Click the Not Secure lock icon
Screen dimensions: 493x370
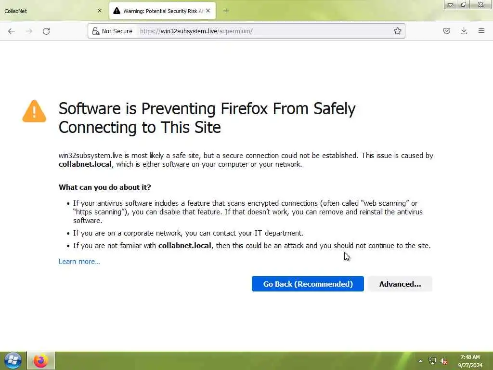[x=95, y=31]
